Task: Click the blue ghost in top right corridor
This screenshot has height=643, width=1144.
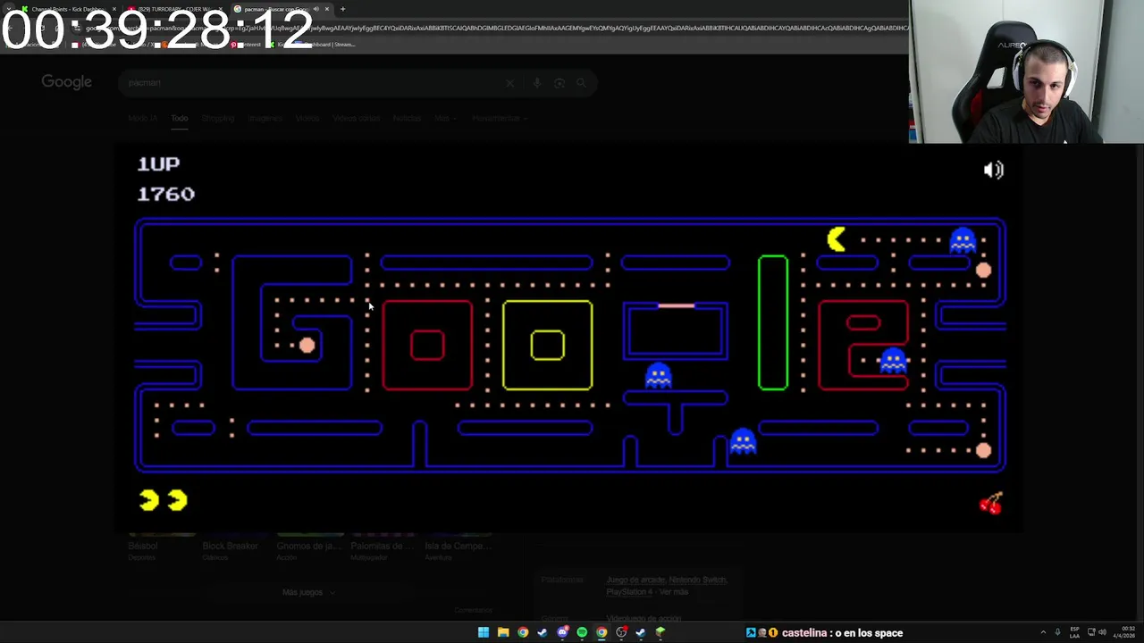Action: click(x=963, y=240)
